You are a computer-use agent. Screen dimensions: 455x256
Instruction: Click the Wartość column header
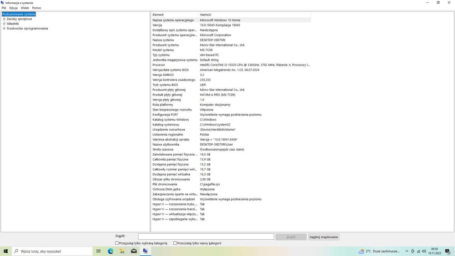255,15
